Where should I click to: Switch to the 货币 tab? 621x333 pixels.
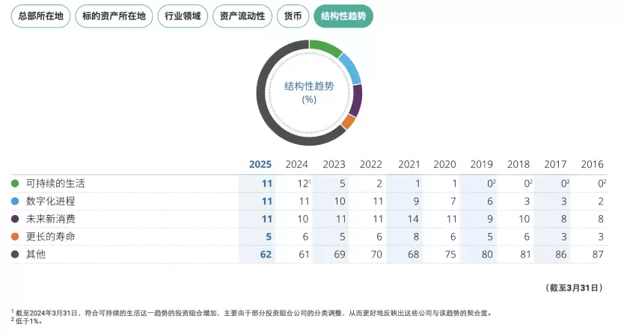(293, 16)
